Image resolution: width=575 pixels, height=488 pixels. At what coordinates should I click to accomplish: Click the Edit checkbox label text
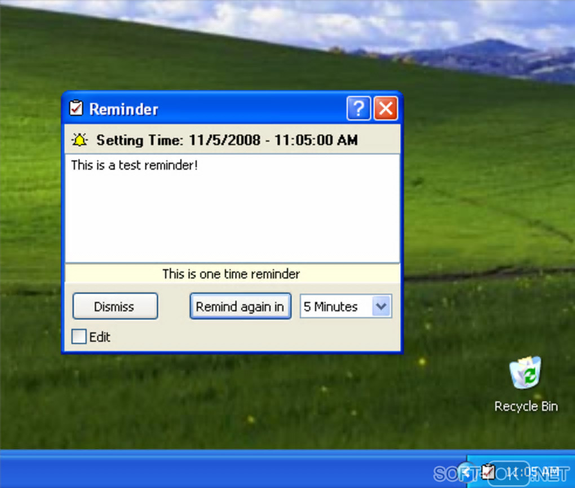tap(100, 337)
